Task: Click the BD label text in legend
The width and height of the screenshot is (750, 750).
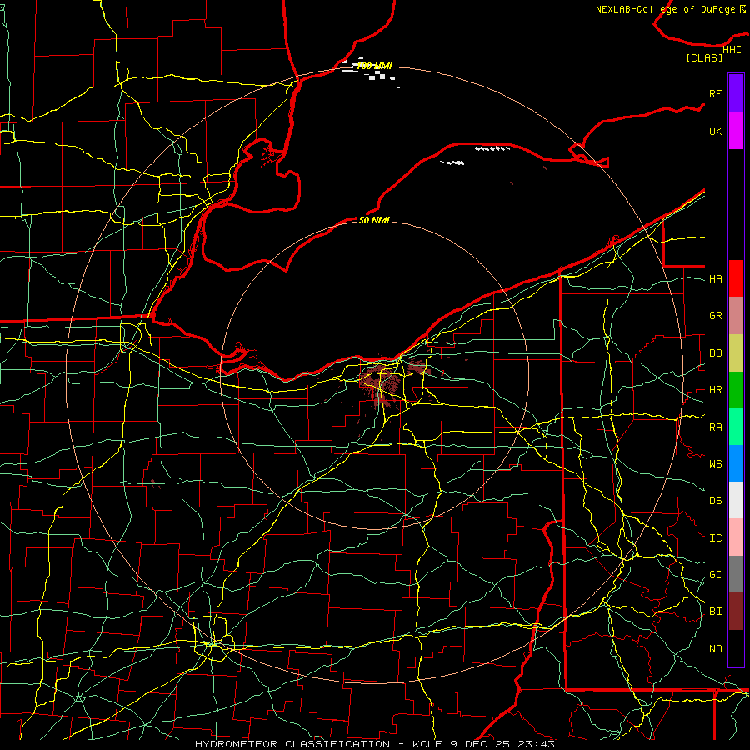Action: (716, 353)
